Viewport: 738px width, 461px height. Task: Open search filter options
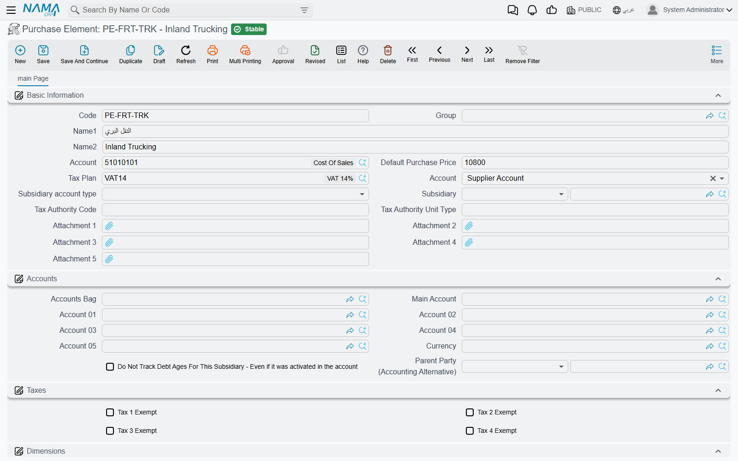(x=304, y=10)
